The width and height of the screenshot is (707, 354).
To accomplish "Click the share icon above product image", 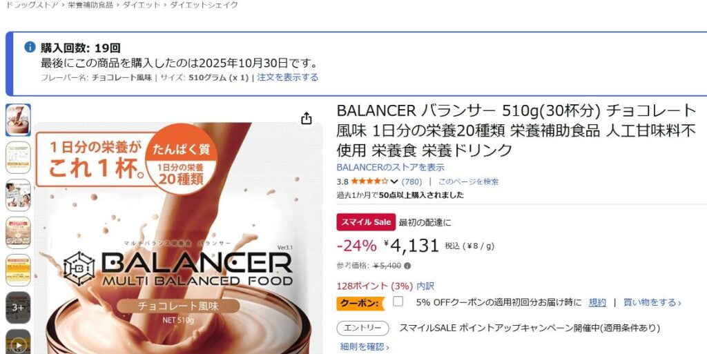I will pyautogui.click(x=307, y=118).
